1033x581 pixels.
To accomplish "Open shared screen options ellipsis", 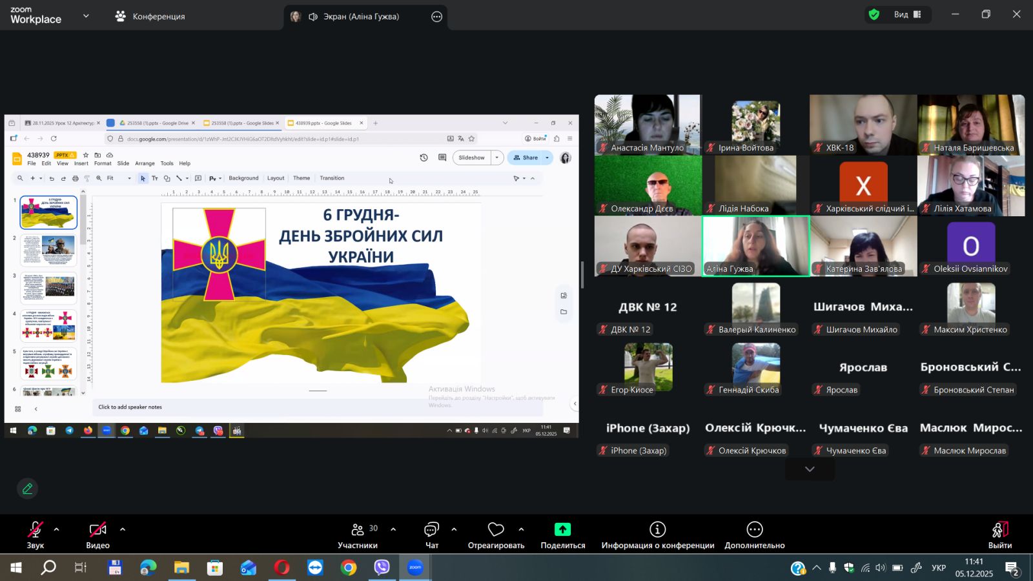I will tap(437, 17).
